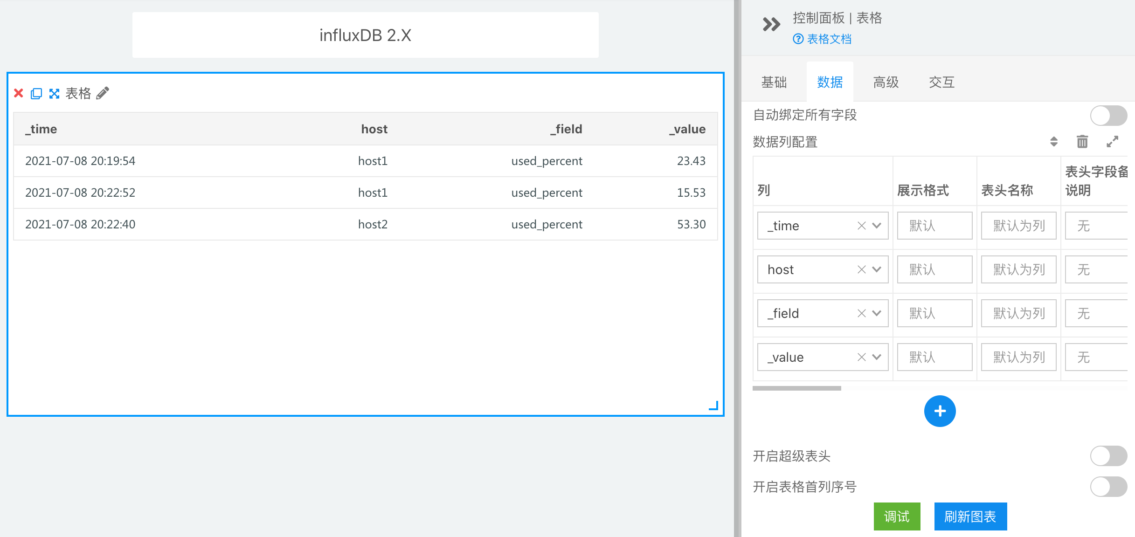Toggle 自动绑定所有字段 switch

[x=1108, y=115]
